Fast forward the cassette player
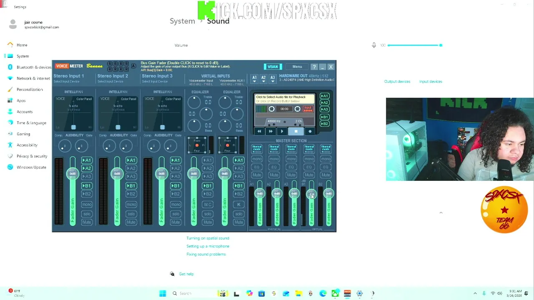 pyautogui.click(x=270, y=131)
